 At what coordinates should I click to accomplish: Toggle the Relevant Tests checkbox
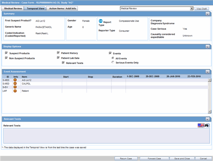point(63,63)
